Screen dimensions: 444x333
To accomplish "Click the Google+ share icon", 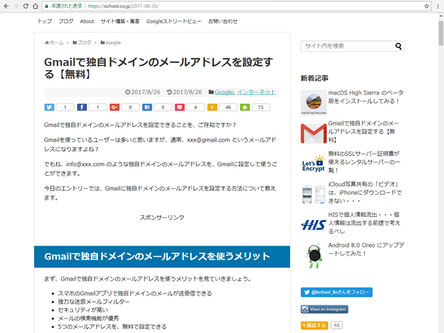I will pos(114,108).
